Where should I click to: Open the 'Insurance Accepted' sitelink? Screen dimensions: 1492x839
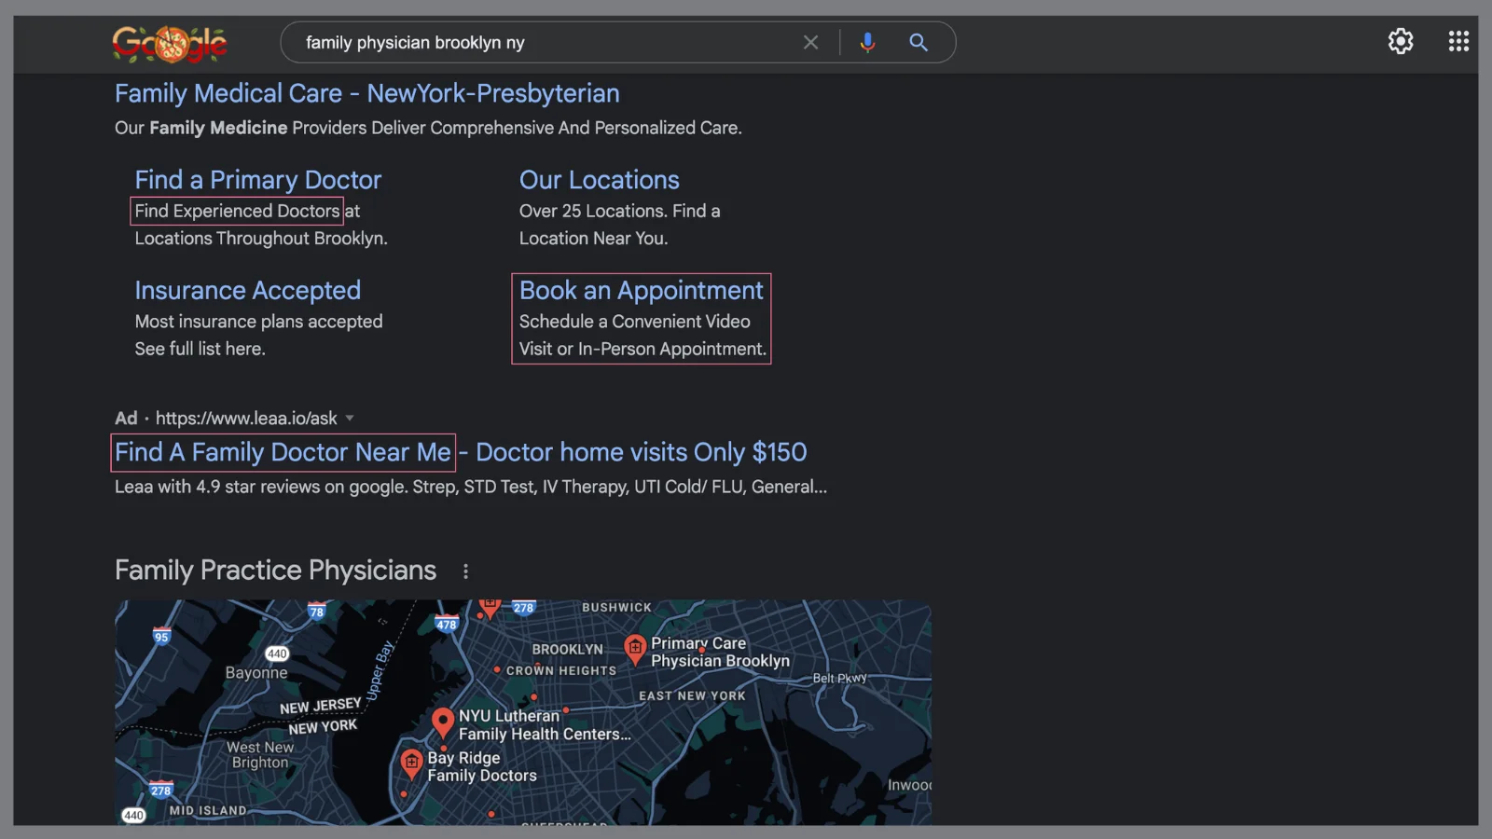(248, 291)
